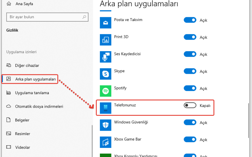
Task: Click the Ana Sayfa home icon
Action: [9, 4]
